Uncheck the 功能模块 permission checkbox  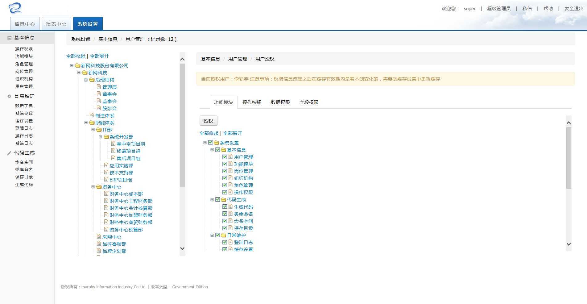[x=225, y=164]
